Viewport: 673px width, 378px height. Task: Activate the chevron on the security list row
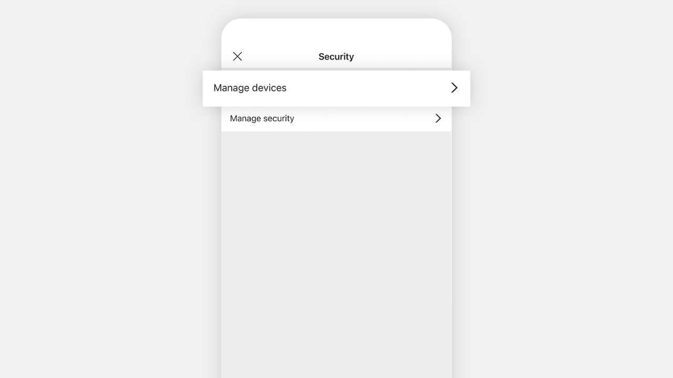coord(438,119)
